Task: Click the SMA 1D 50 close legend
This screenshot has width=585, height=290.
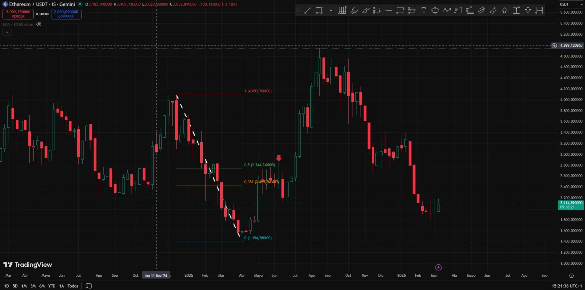Action: coord(18,24)
